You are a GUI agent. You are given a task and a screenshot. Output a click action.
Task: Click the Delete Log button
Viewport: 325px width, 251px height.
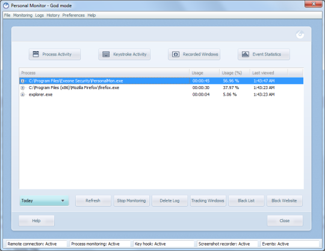click(x=170, y=200)
